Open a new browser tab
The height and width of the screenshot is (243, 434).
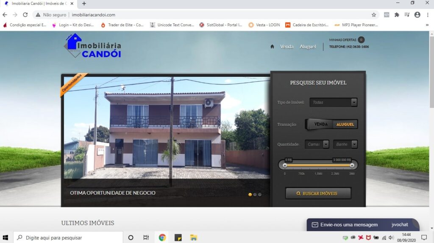(x=84, y=3)
